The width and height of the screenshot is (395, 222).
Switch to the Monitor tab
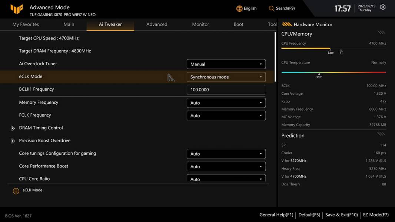coord(200,24)
